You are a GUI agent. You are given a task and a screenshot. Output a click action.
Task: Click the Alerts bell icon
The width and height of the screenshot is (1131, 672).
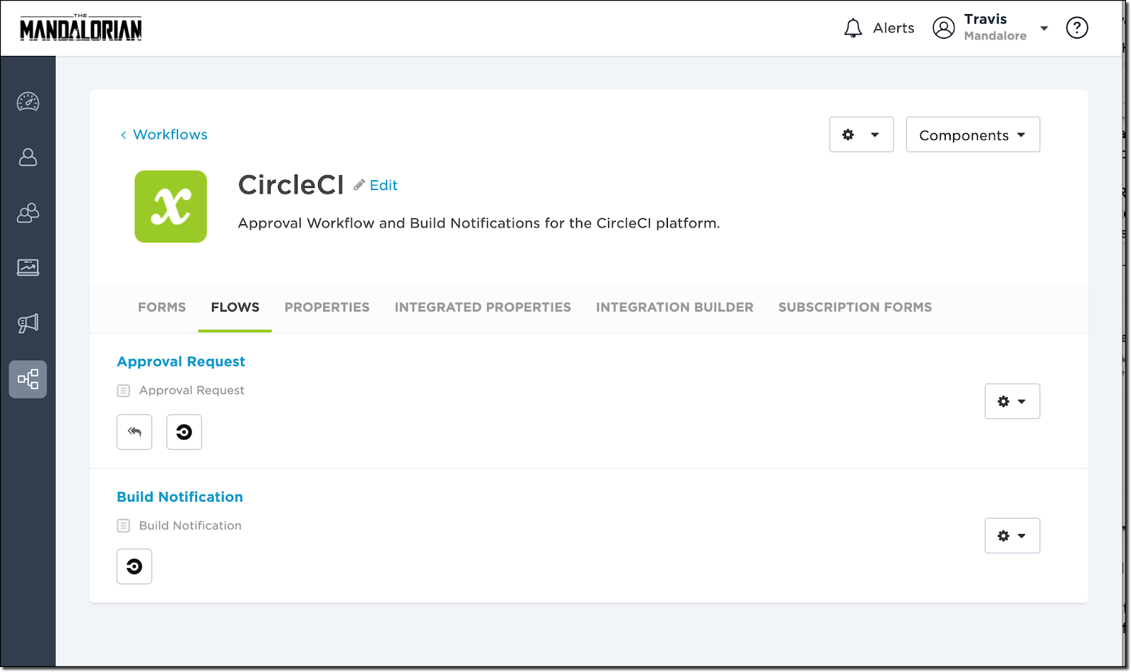click(853, 28)
